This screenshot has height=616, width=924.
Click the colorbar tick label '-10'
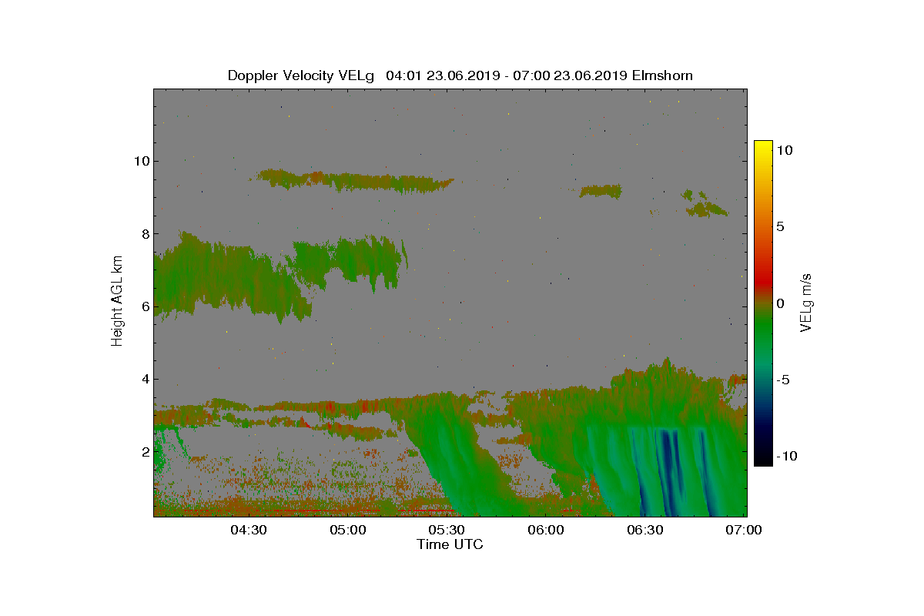pos(785,456)
